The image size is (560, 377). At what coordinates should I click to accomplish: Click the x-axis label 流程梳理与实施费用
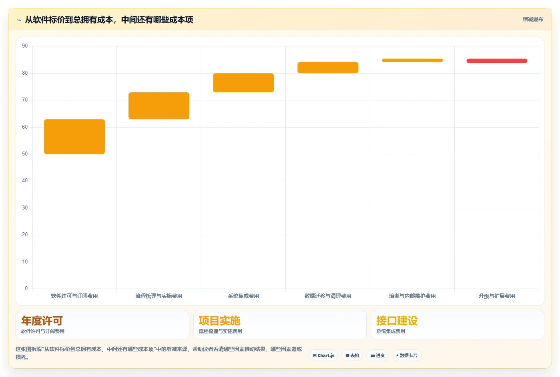point(159,296)
